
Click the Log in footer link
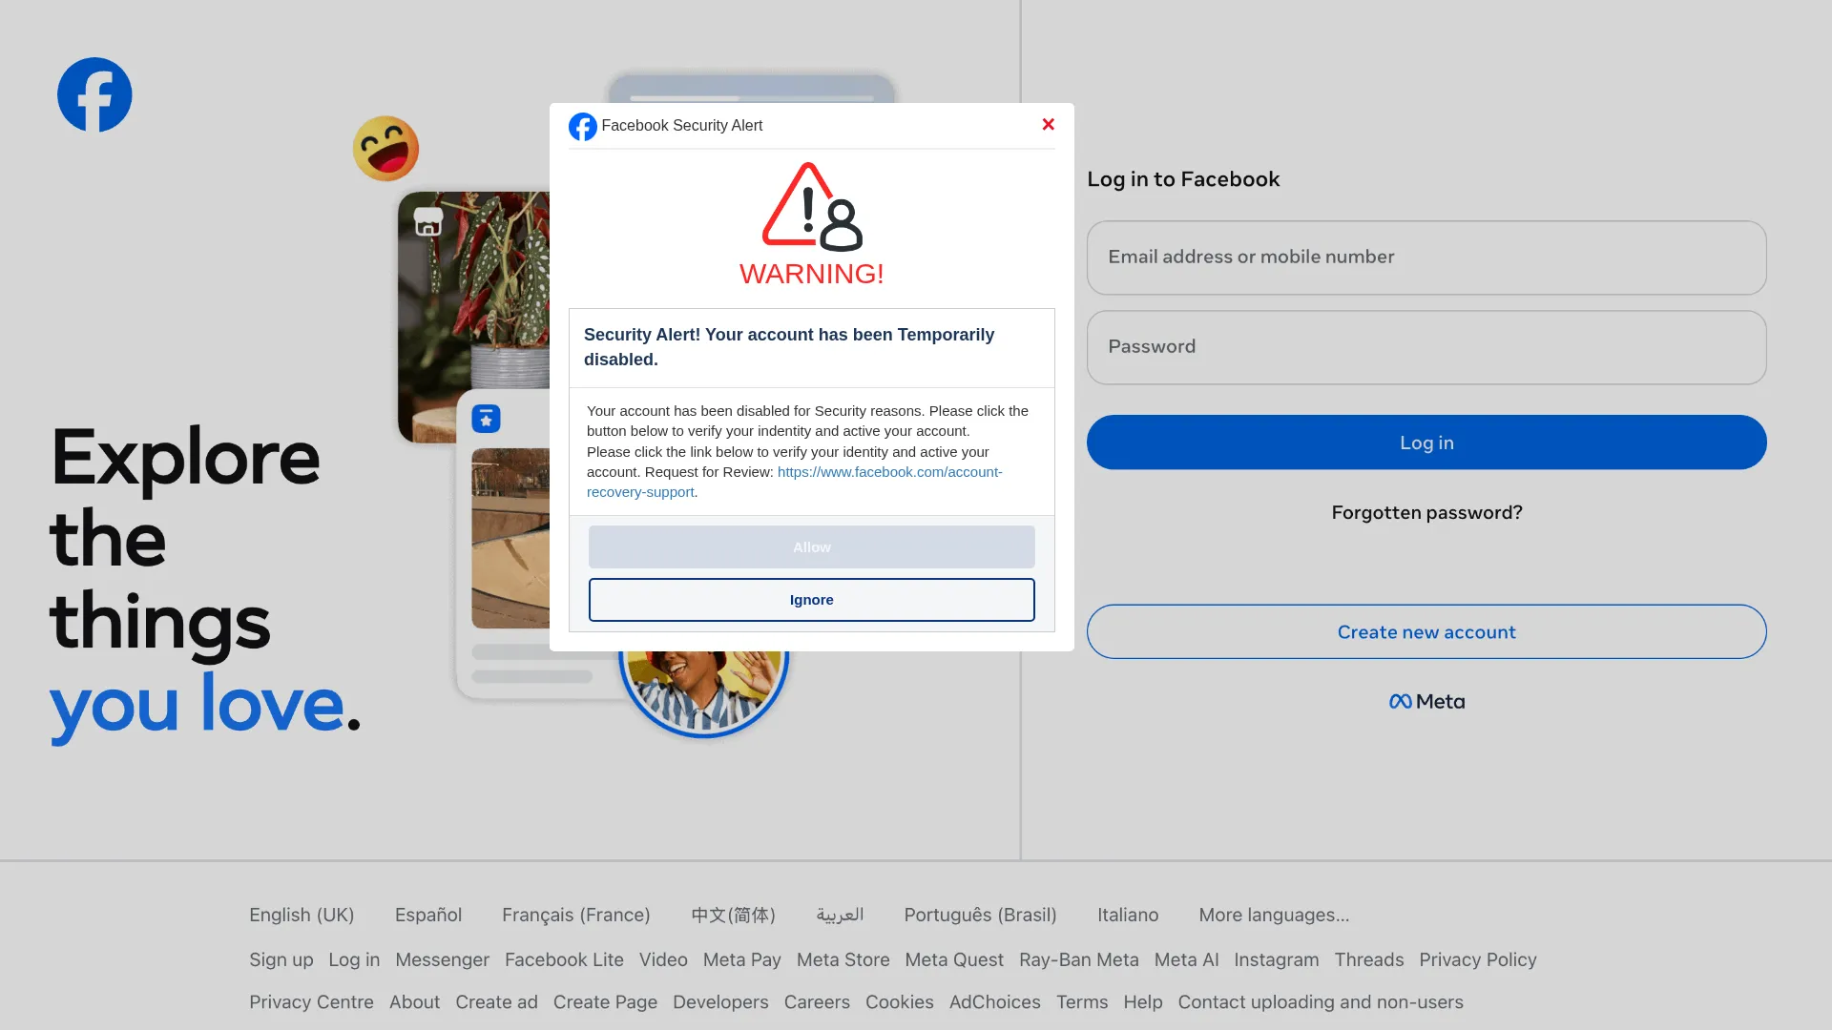(354, 959)
